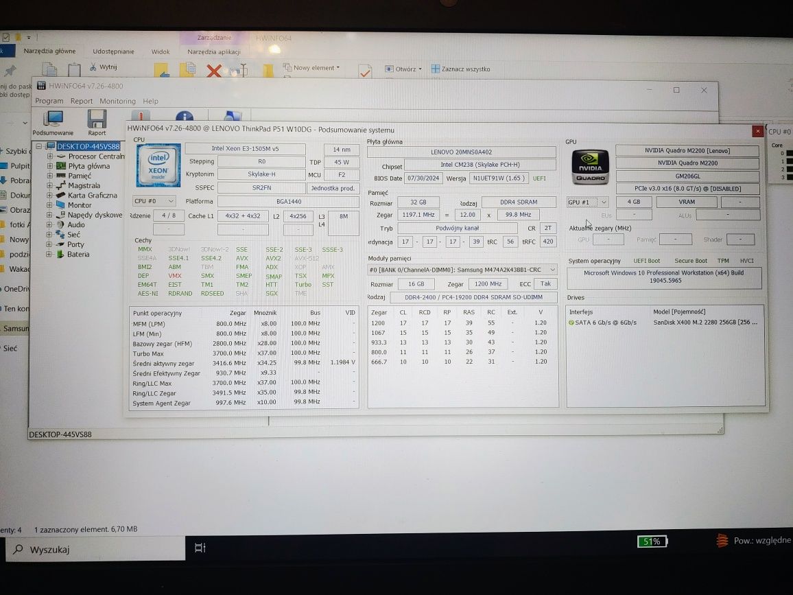Click the Zaznacz wszystko grid icon in Explorer
The width and height of the screenshot is (793, 595).
tap(435, 69)
